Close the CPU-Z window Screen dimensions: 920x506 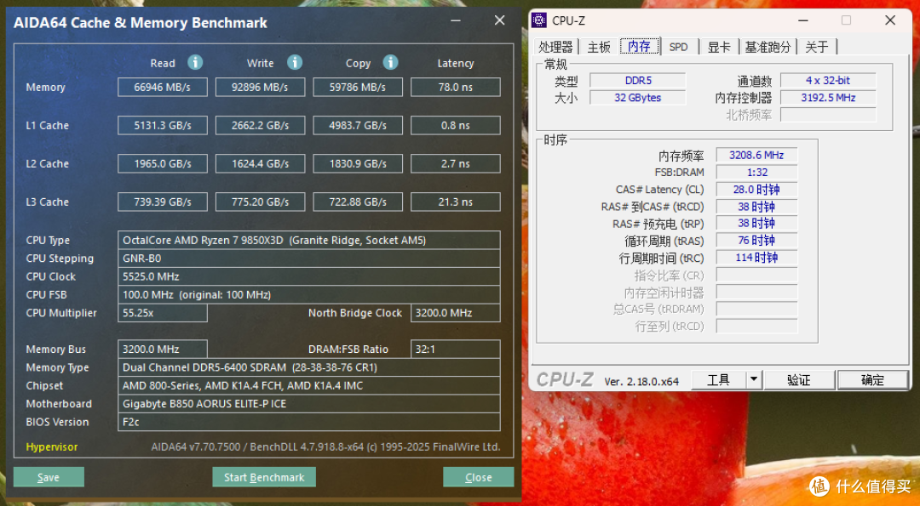pyautogui.click(x=890, y=20)
